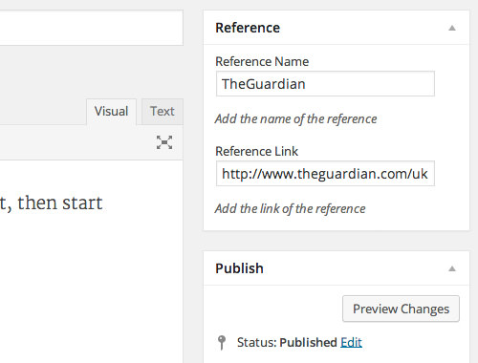This screenshot has height=363, width=478.
Task: Toggle distraction-free fullscreen writing mode icon
Action: point(164,142)
